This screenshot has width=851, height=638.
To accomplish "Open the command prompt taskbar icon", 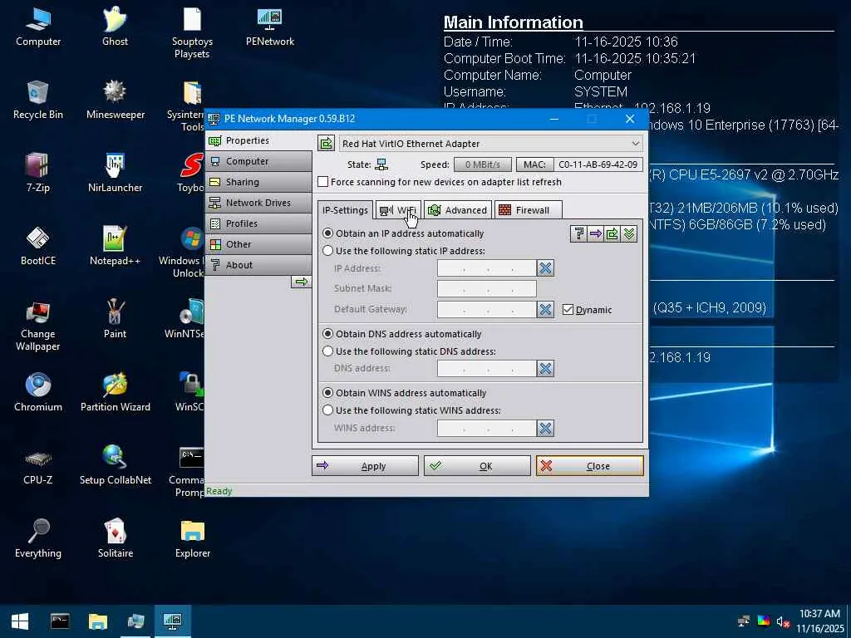I will 60,621.
